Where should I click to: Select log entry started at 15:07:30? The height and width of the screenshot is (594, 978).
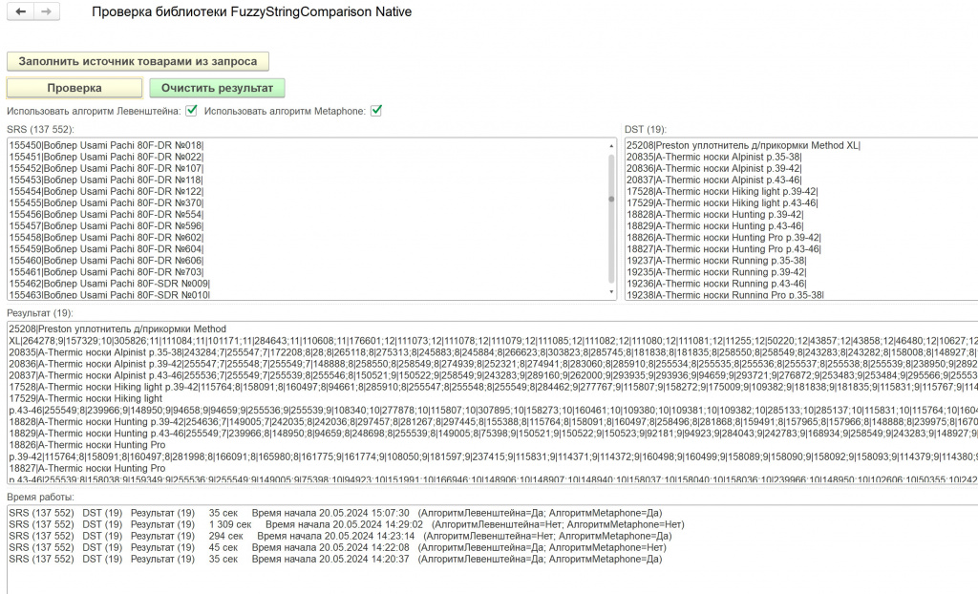pyautogui.click(x=334, y=513)
